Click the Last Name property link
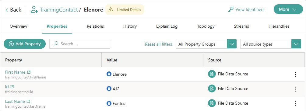This screenshot has height=111, width=306. pyautogui.click(x=15, y=102)
